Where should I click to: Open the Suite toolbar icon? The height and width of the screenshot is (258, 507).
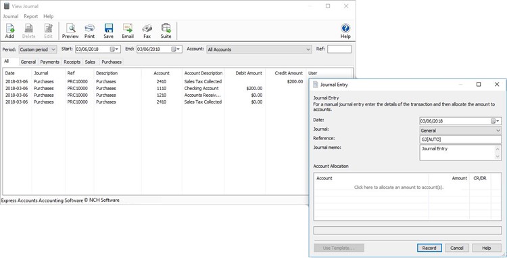click(166, 31)
